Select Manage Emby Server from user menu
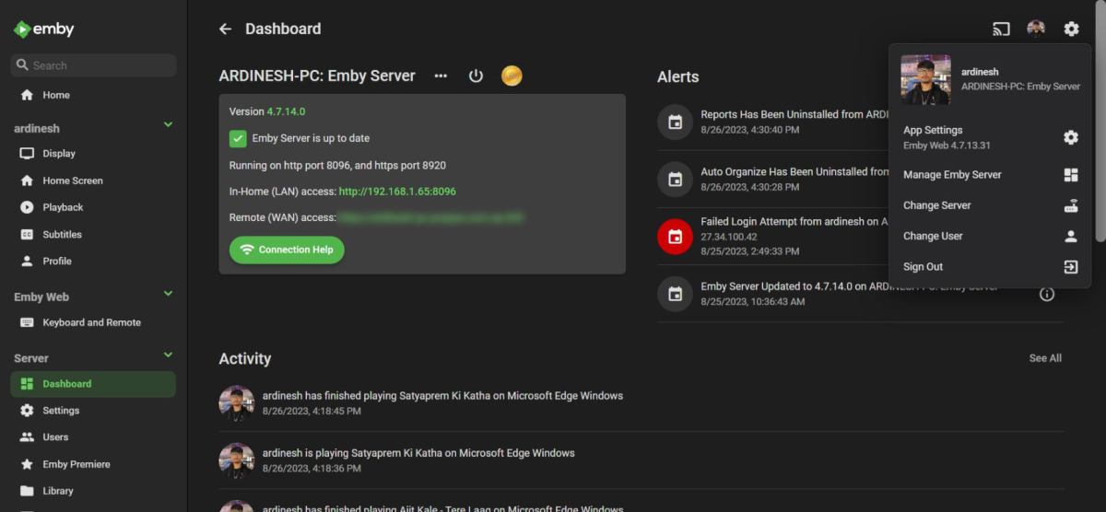 point(952,175)
